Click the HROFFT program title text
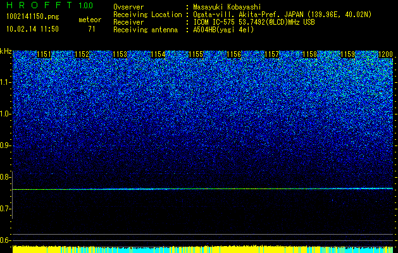The image size is (398, 253). (39, 5)
